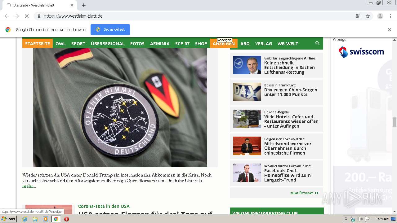
Task: Open the OWL navigation item
Action: coord(61,44)
